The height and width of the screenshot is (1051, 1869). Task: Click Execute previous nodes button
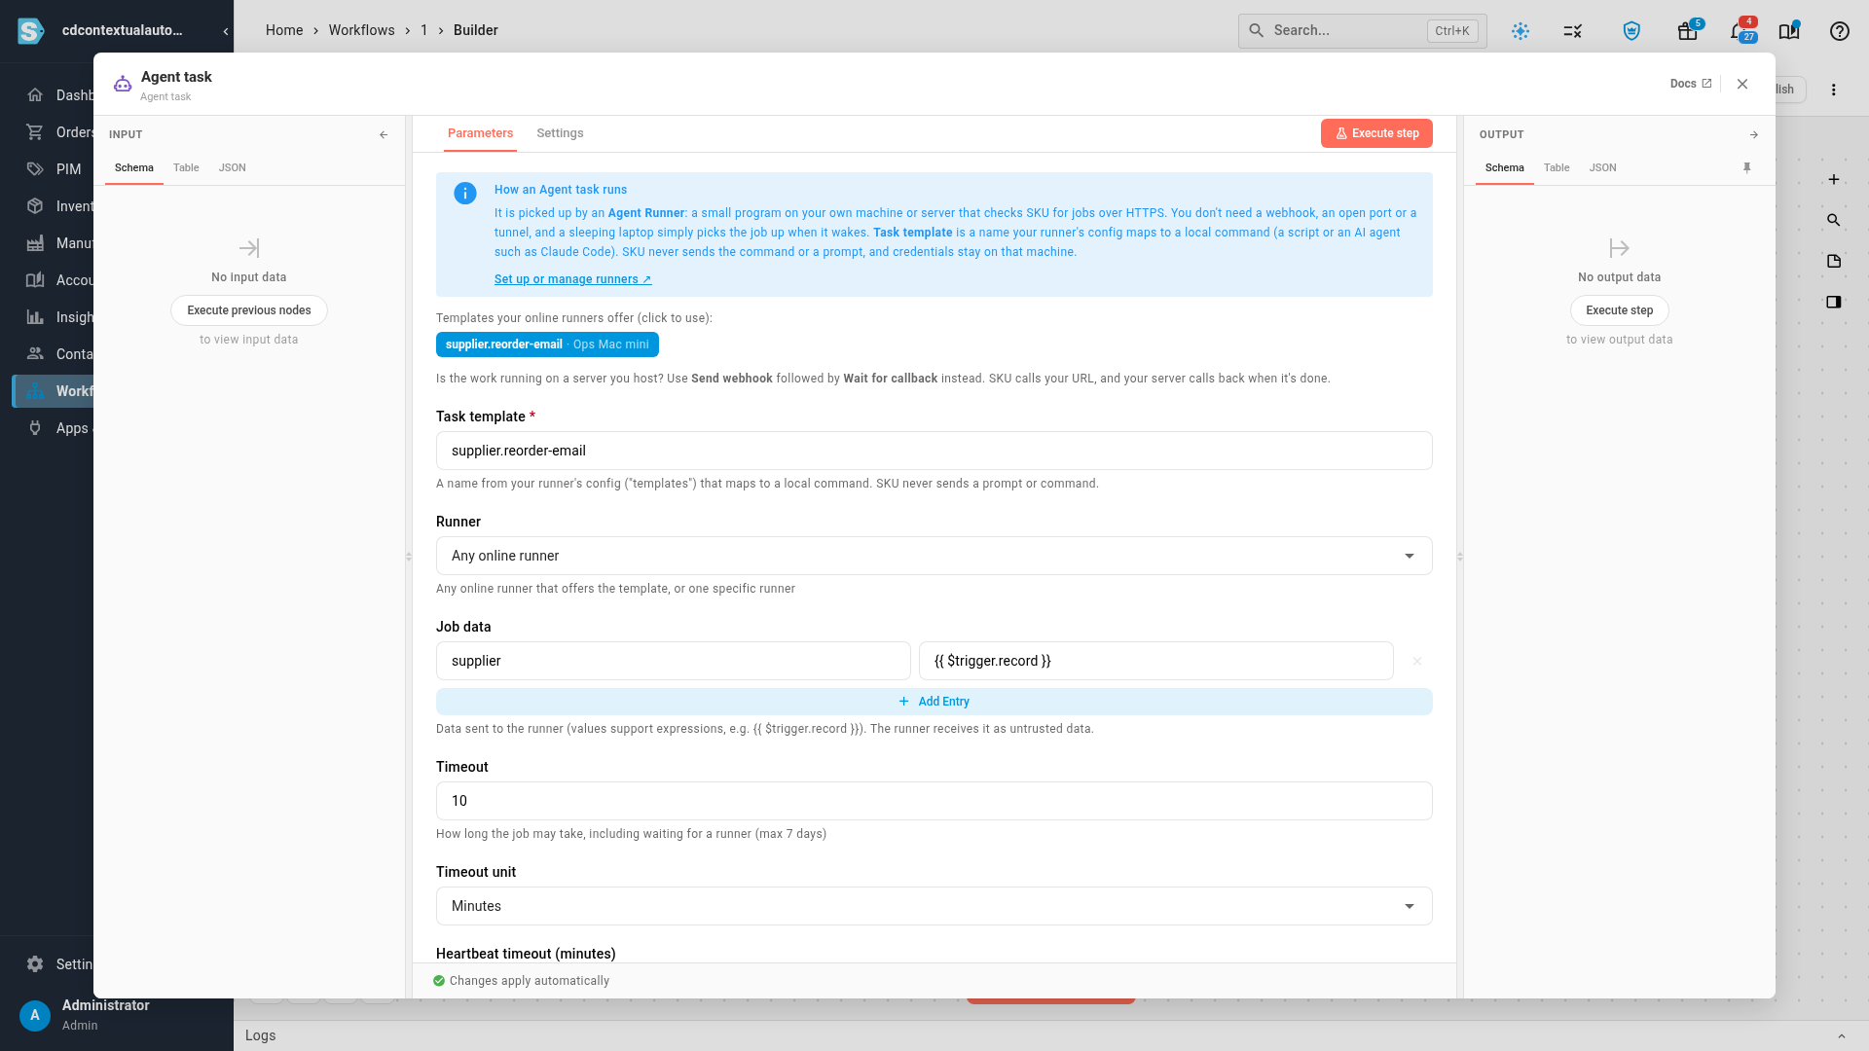point(249,310)
